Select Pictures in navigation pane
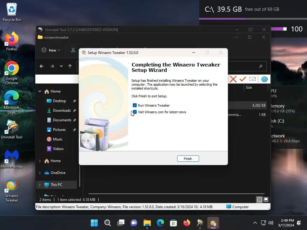Screen dimensions: 307x230 pos(59,130)
